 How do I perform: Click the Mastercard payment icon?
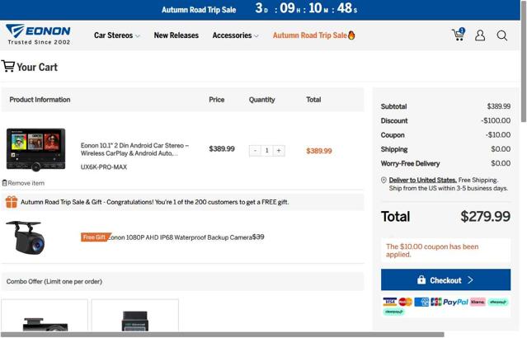tap(405, 302)
